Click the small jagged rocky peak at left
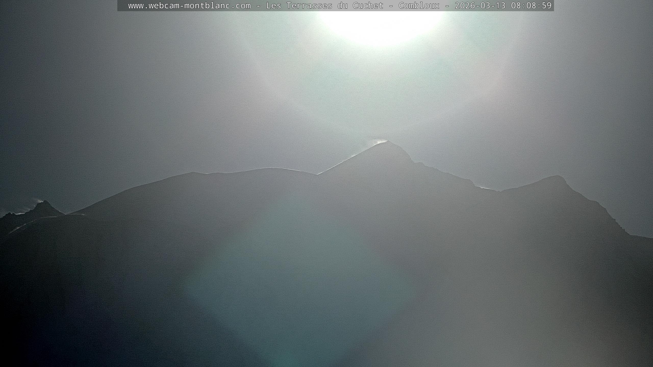653x367 pixels. coord(45,203)
